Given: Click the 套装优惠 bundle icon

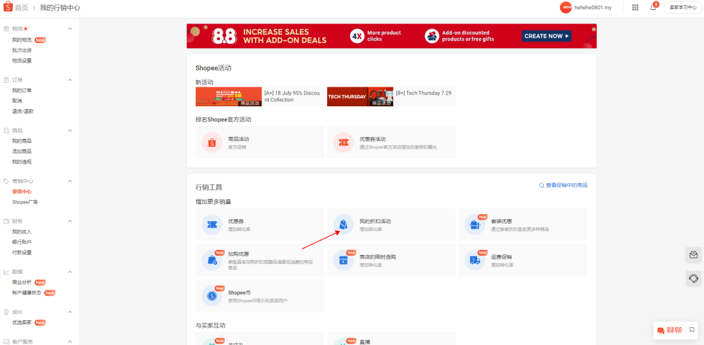Looking at the screenshot, I should point(474,224).
